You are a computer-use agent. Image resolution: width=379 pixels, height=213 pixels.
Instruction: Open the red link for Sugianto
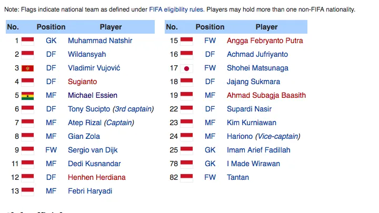pos(82,82)
